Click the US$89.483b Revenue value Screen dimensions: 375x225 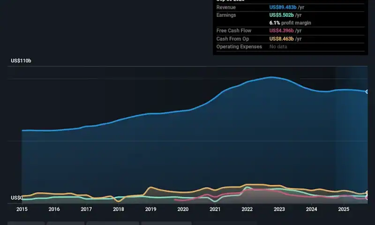click(x=283, y=7)
